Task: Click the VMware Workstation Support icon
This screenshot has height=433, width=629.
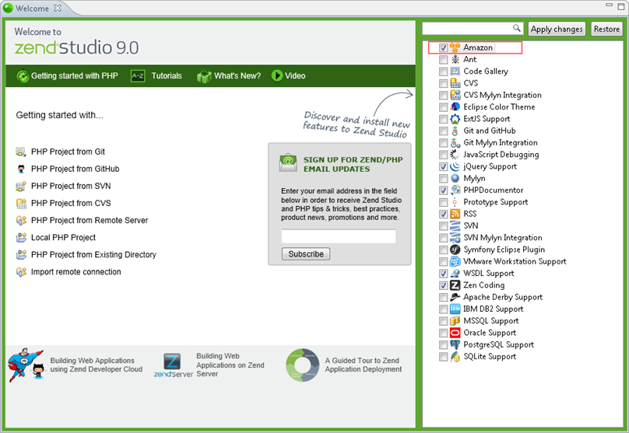Action: point(455,261)
